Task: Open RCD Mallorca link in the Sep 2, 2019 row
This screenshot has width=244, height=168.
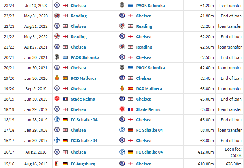Action: (149, 89)
